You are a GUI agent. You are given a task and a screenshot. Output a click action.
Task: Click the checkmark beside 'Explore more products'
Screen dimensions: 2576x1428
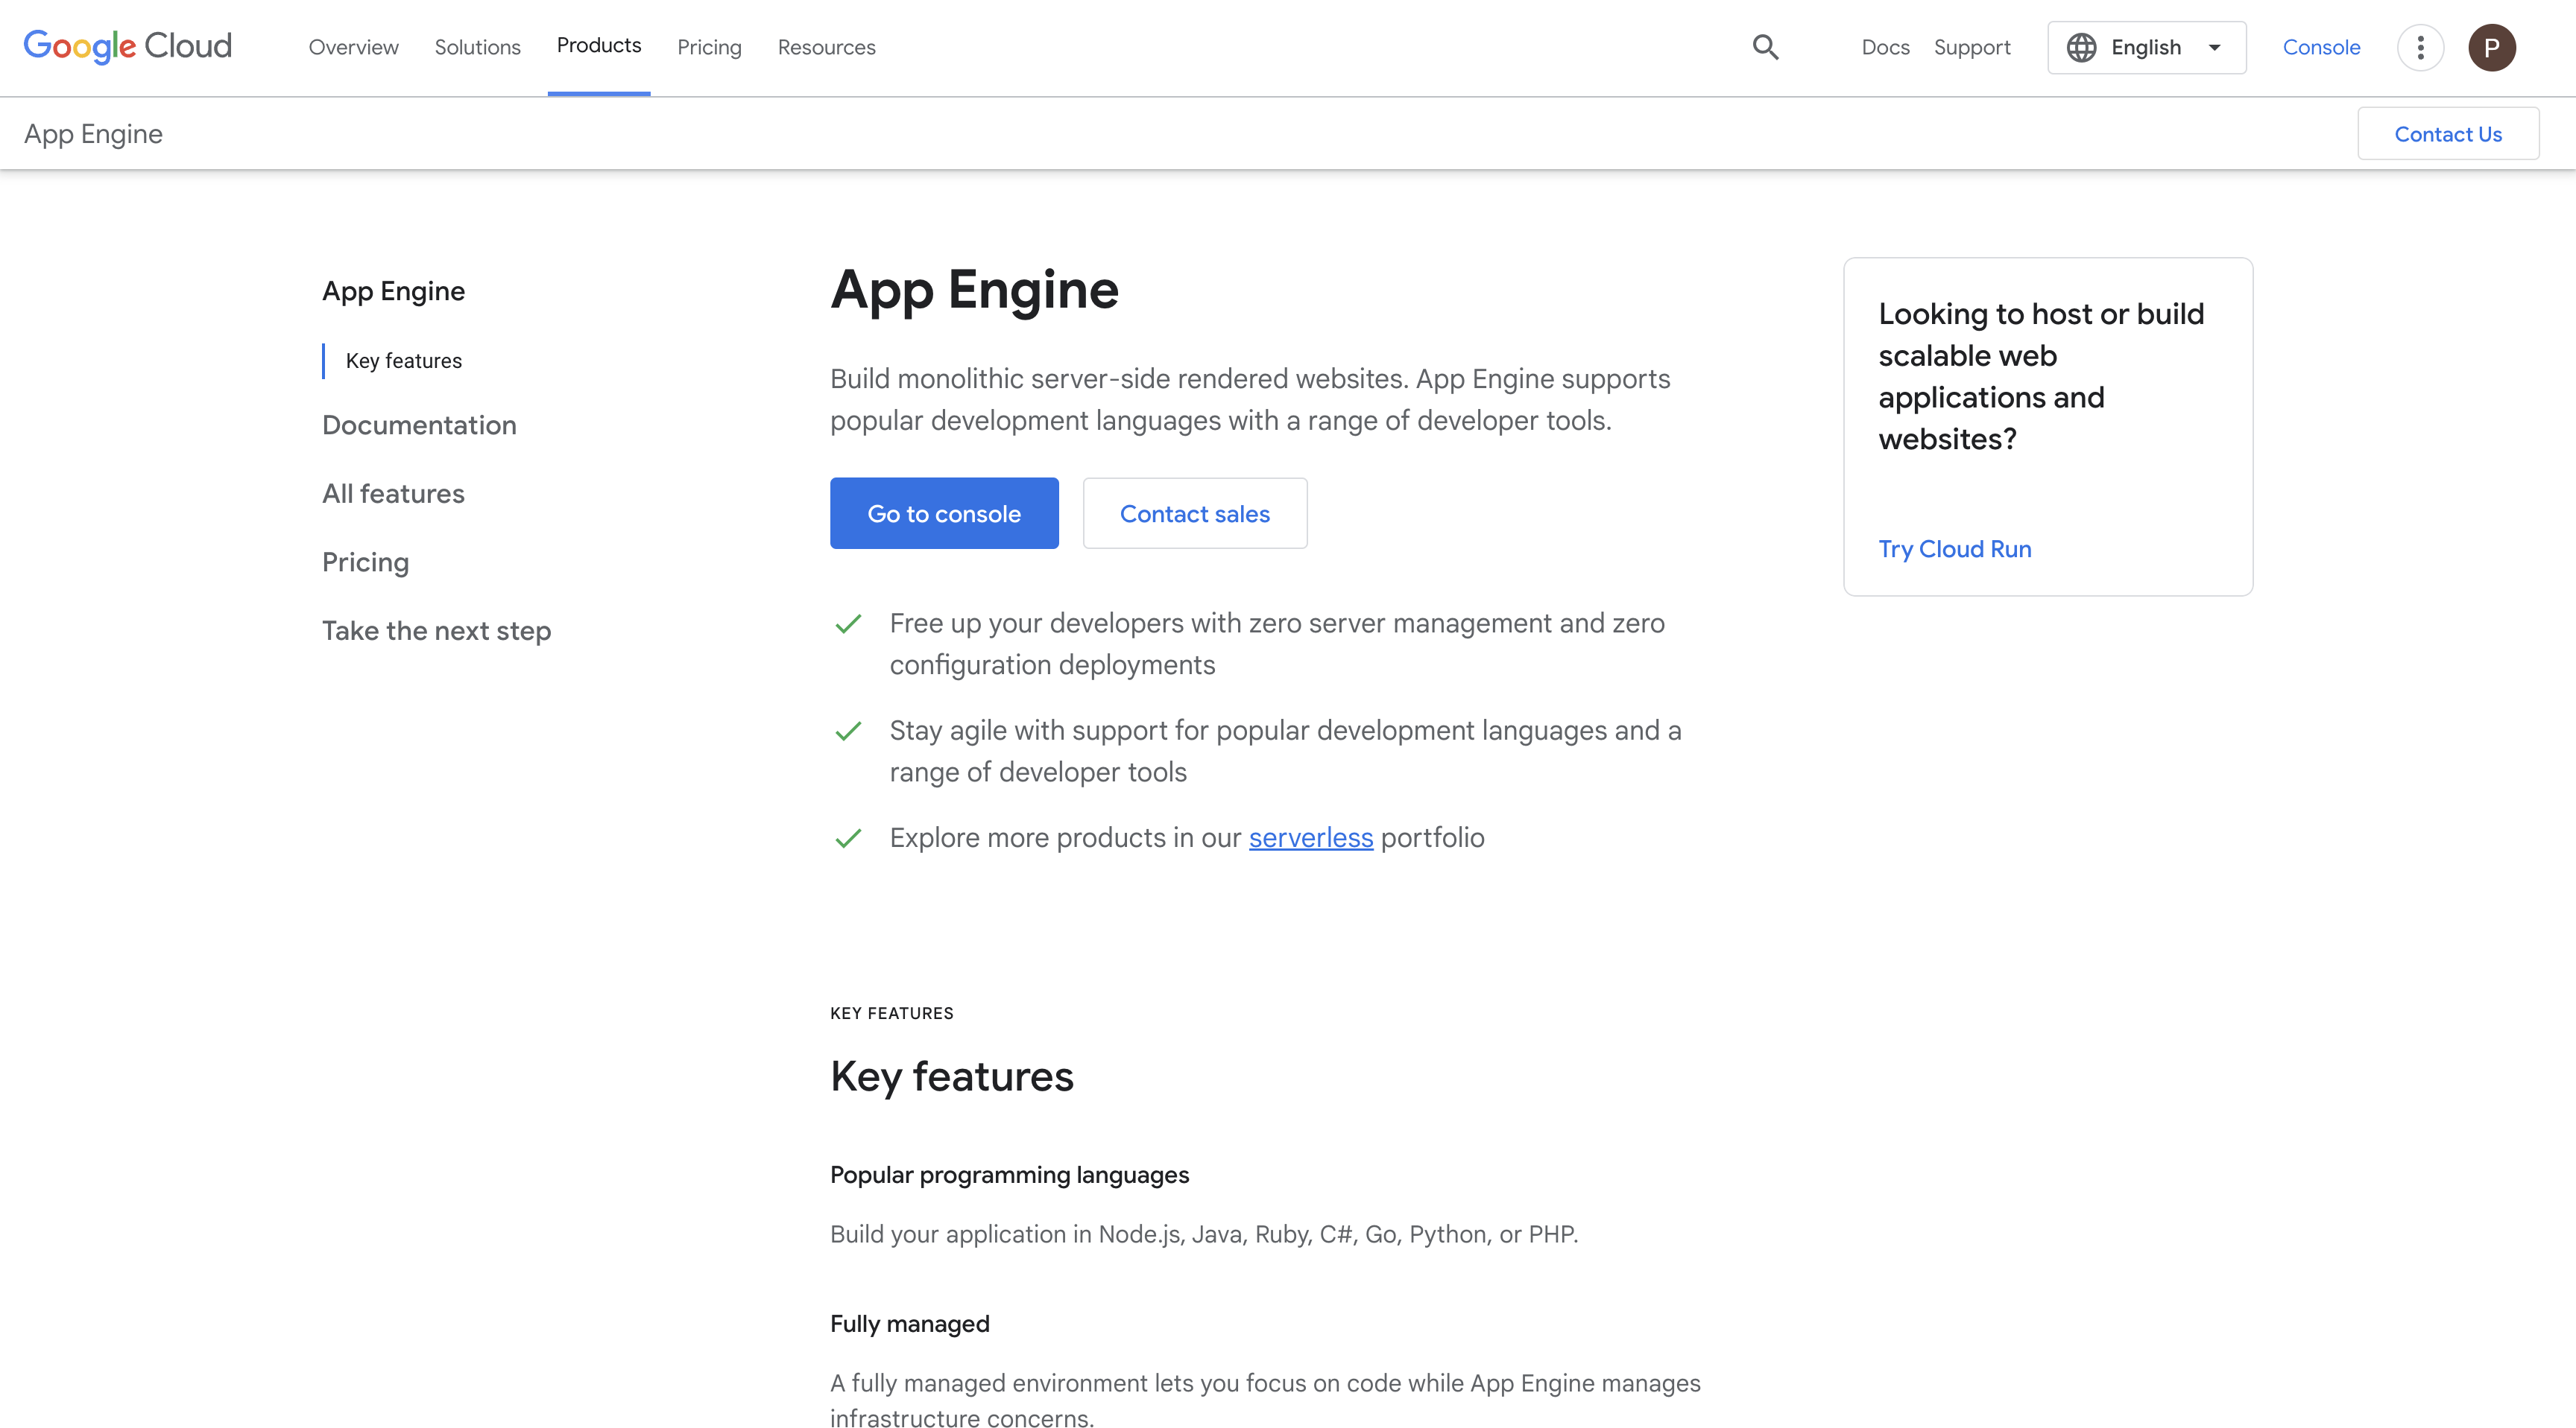click(x=847, y=839)
